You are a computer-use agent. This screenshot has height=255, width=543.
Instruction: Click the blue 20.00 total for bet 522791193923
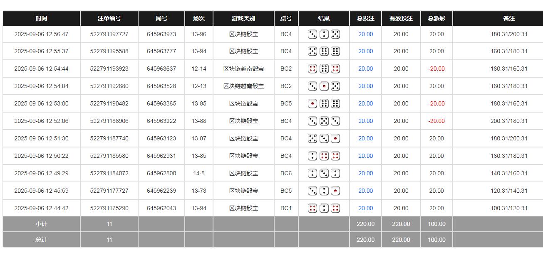coord(365,69)
